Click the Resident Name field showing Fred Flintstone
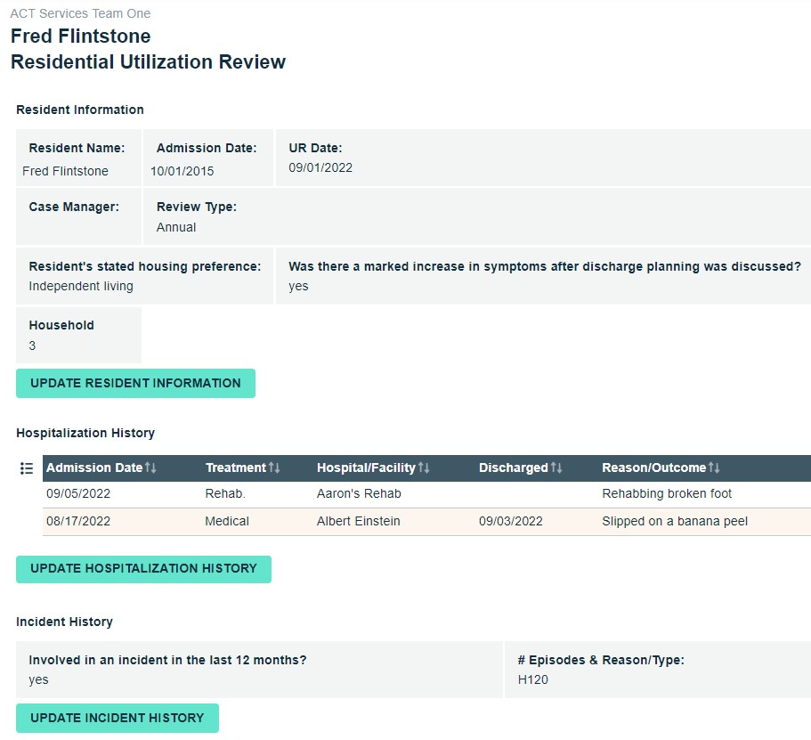The height and width of the screenshot is (740, 811). coord(77,159)
